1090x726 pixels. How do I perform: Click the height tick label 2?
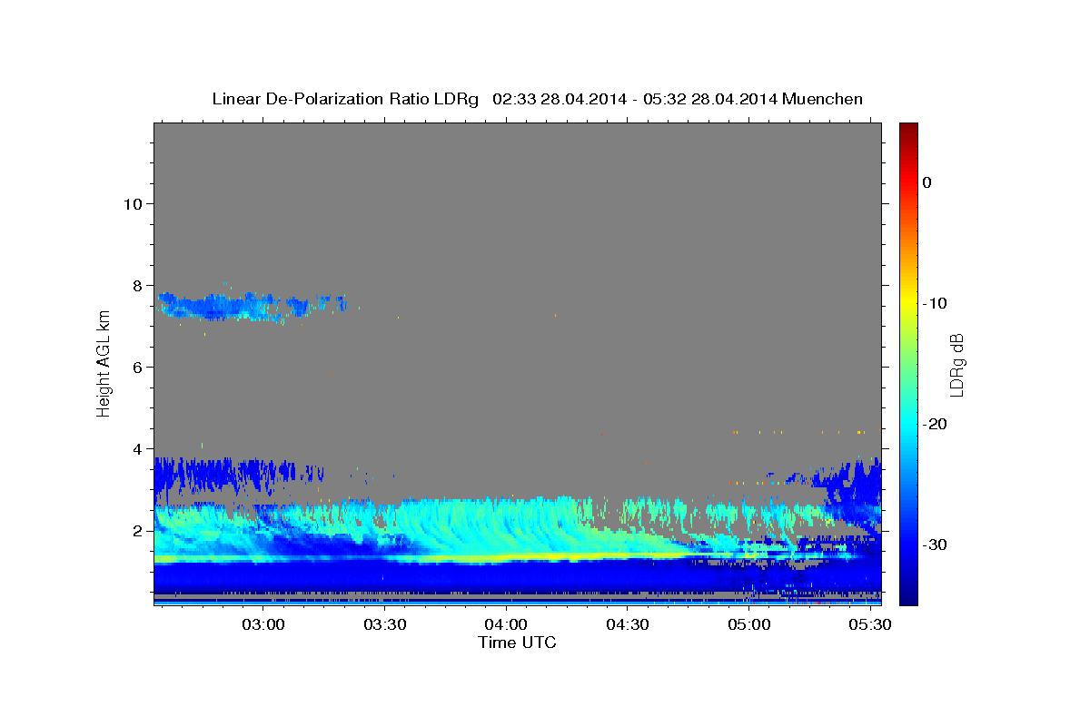pyautogui.click(x=137, y=530)
